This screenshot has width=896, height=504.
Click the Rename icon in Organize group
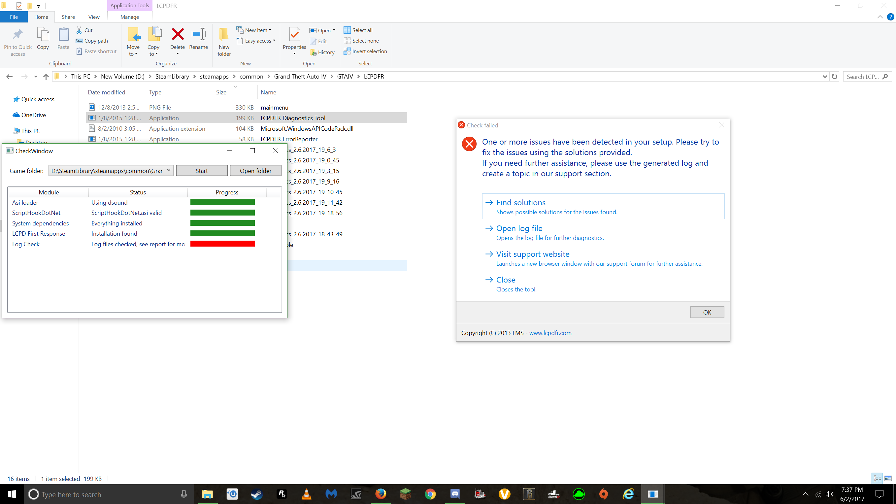198,35
